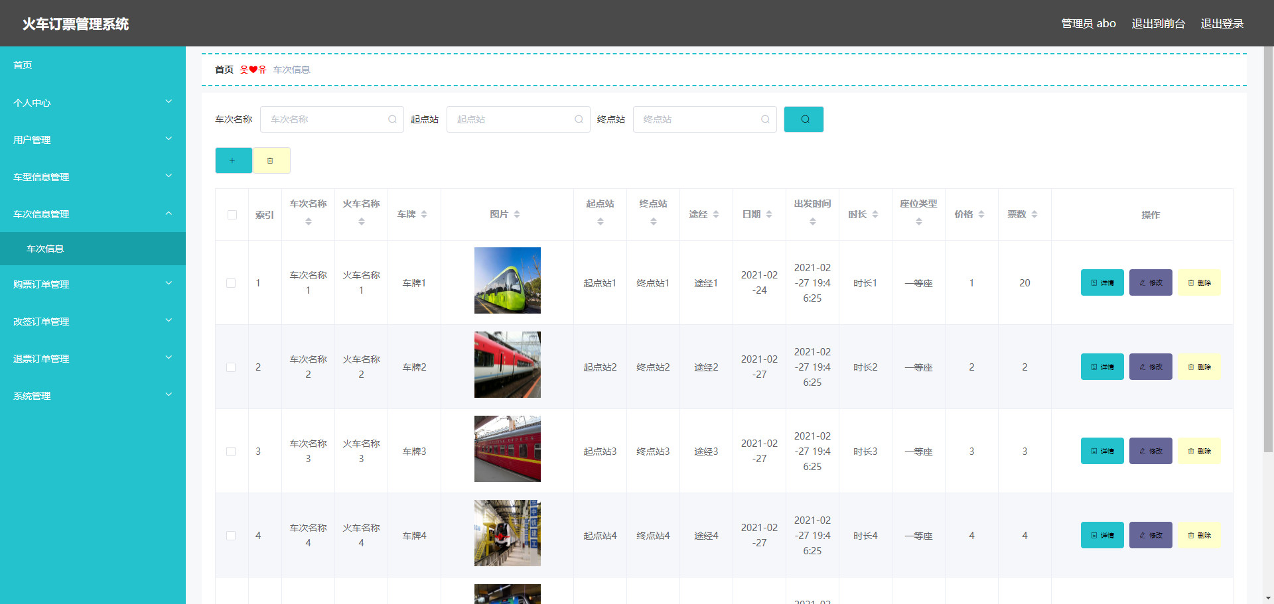The height and width of the screenshot is (604, 1274).
Task: Check the row 3 checkbox
Action: click(231, 452)
